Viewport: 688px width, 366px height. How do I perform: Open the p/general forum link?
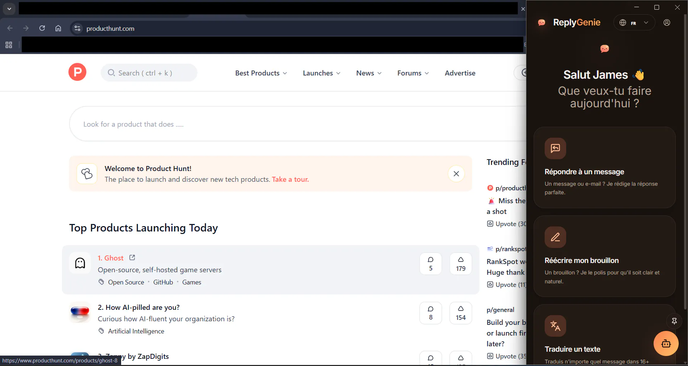[x=500, y=310]
